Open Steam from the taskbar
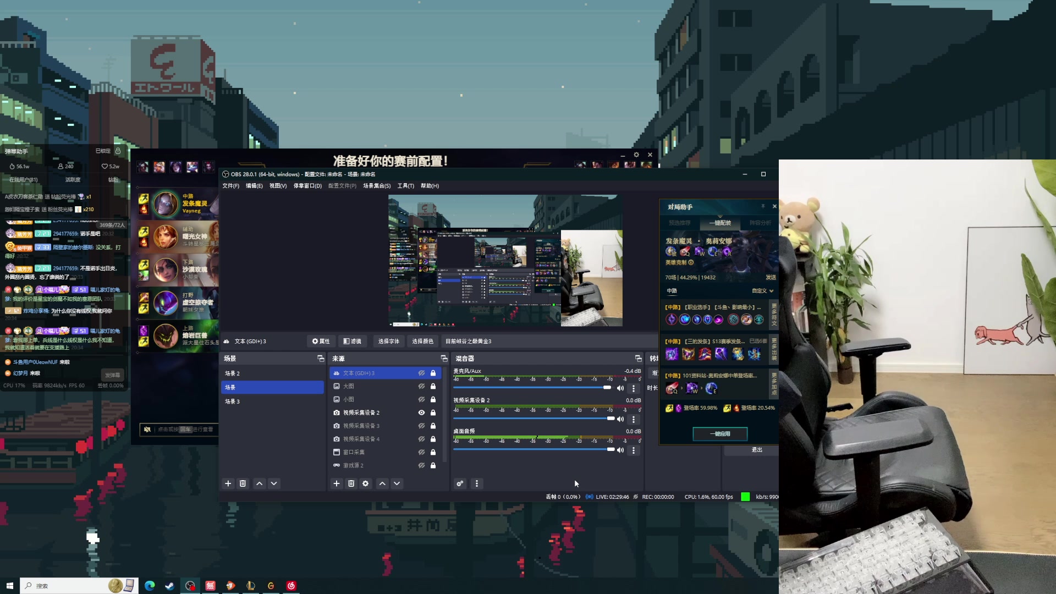The height and width of the screenshot is (594, 1056). pyautogui.click(x=169, y=586)
